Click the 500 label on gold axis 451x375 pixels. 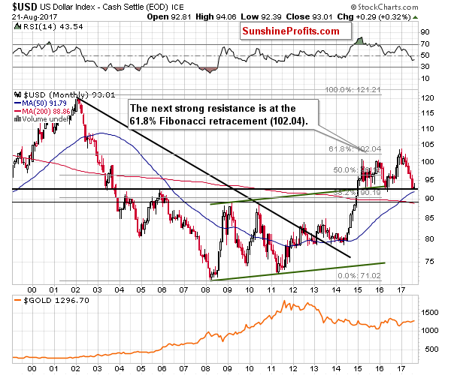(x=430, y=349)
